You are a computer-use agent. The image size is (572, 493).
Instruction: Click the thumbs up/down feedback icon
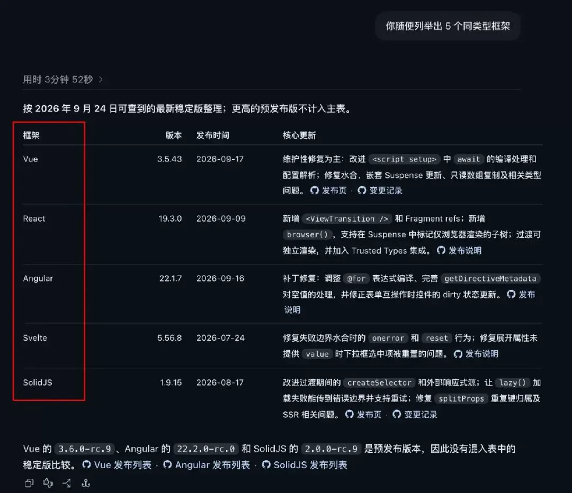[48, 483]
